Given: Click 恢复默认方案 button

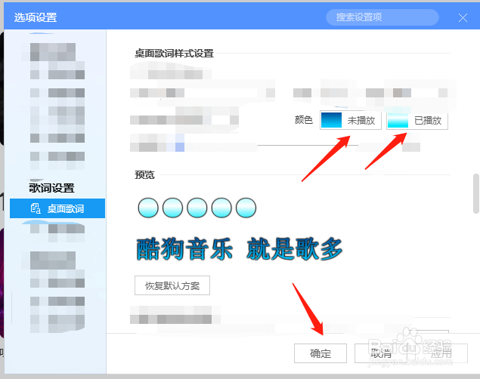Looking at the screenshot, I should 172,285.
